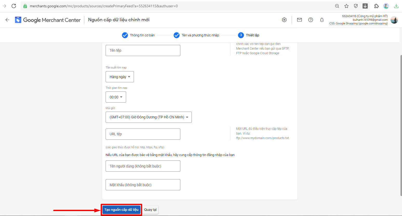This screenshot has height=216, width=402.
Task: Click the Tạo nguồn cấp dữ liệu button
Action: click(x=121, y=210)
